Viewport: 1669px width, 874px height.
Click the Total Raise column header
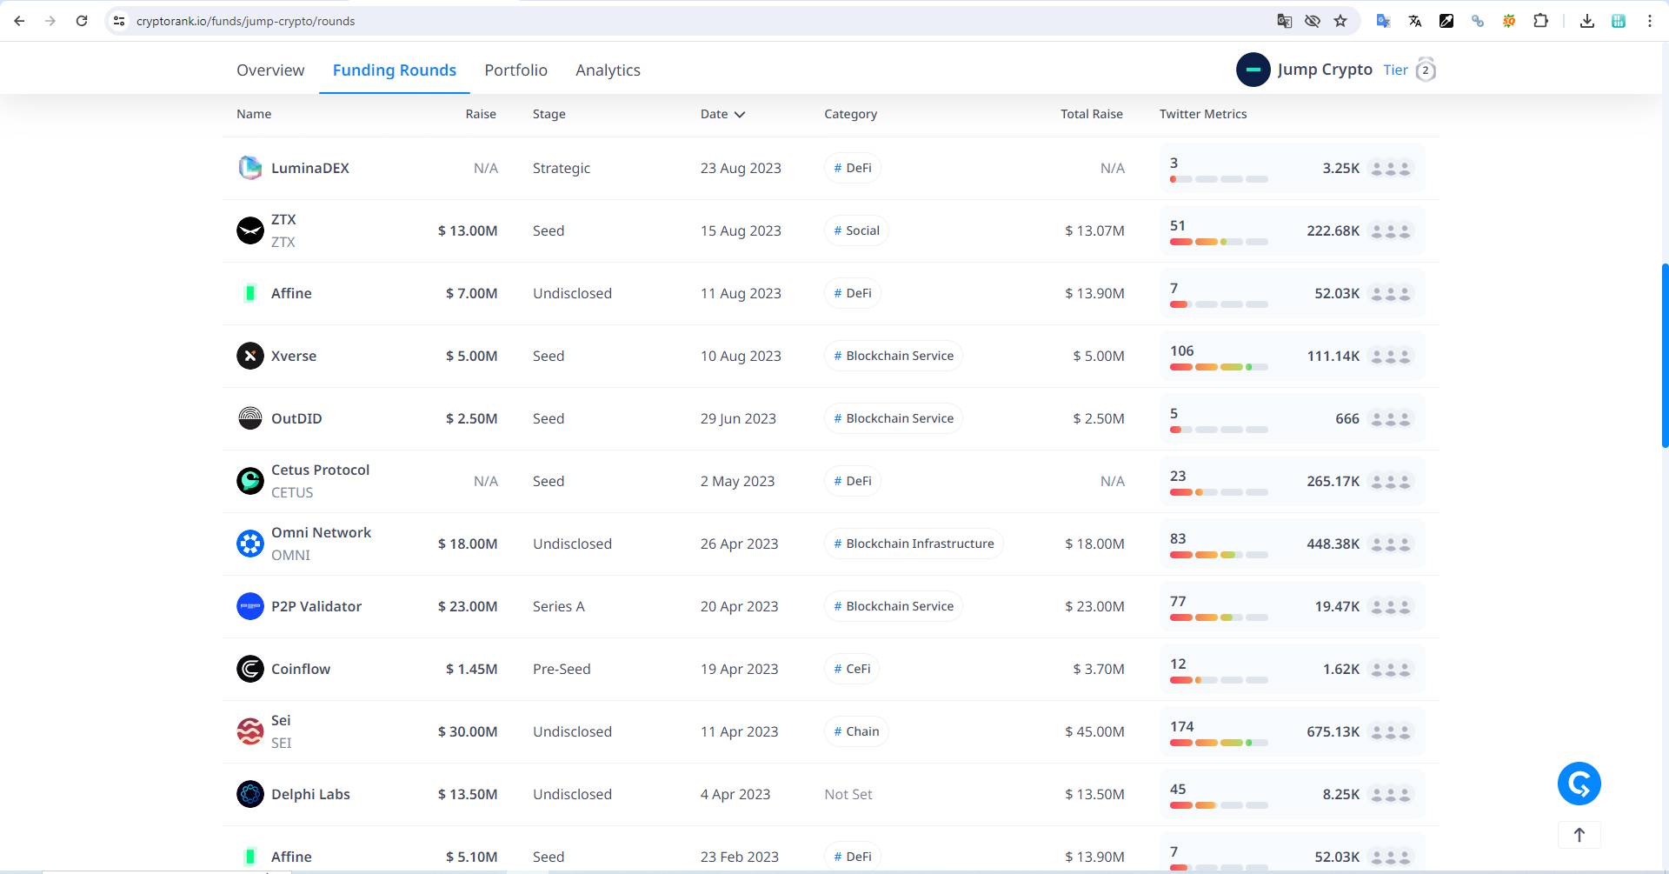tap(1092, 114)
